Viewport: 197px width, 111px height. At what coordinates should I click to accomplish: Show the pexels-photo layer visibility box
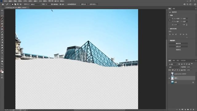click(x=169, y=74)
